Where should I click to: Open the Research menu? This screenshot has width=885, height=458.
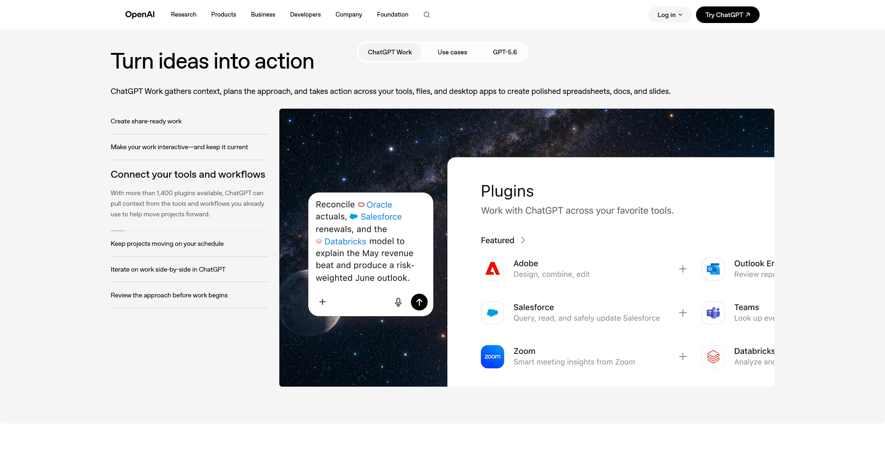click(x=183, y=15)
